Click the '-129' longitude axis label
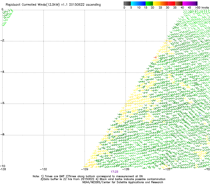 (85, 169)
